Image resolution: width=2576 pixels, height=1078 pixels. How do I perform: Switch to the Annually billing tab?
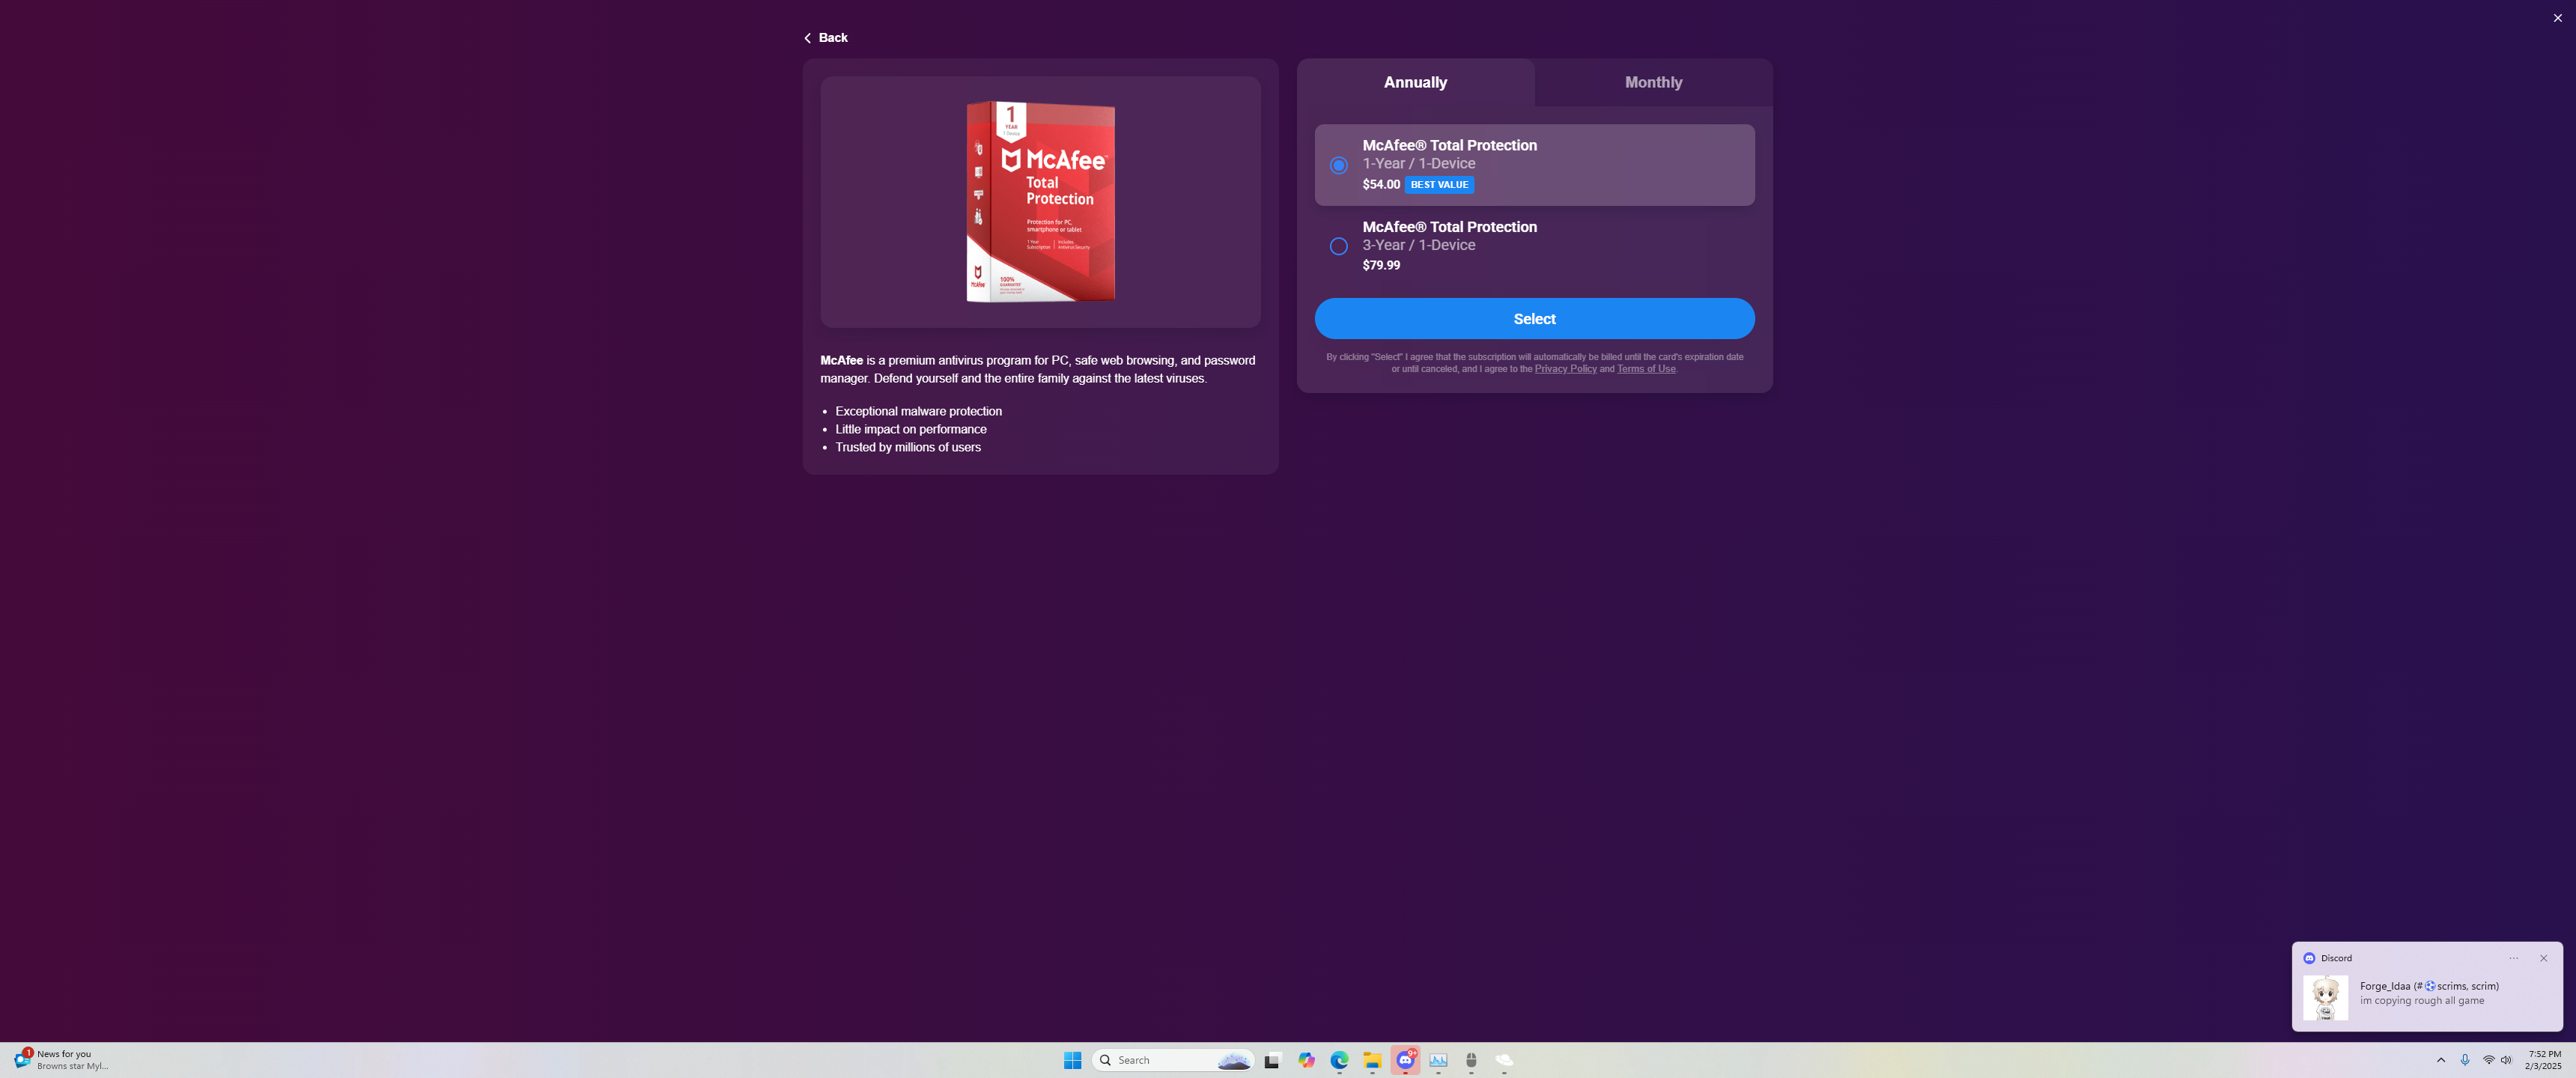(x=1415, y=82)
